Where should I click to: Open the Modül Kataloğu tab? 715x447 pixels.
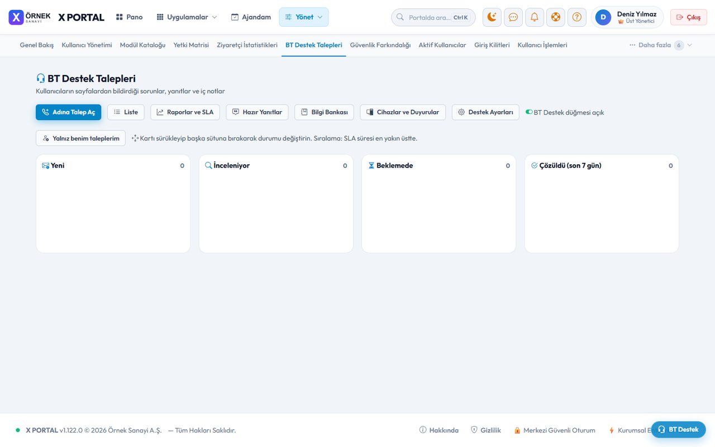[142, 45]
